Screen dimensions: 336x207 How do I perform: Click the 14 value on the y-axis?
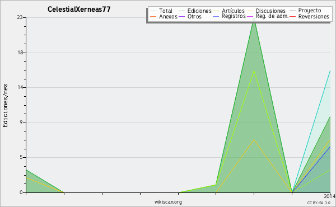click(20, 87)
